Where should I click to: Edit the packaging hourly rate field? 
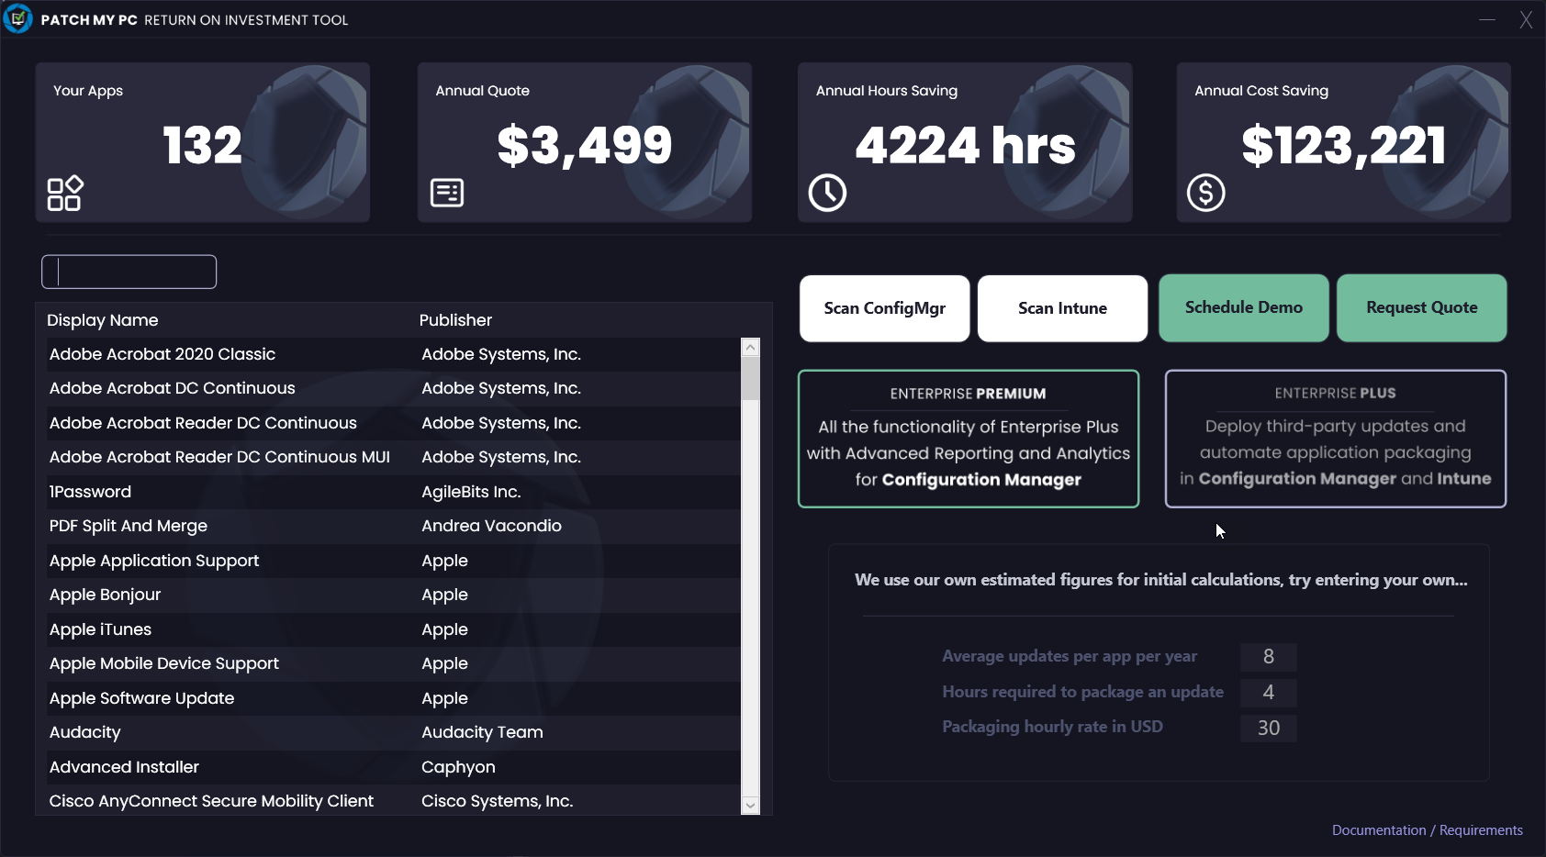[1268, 729]
